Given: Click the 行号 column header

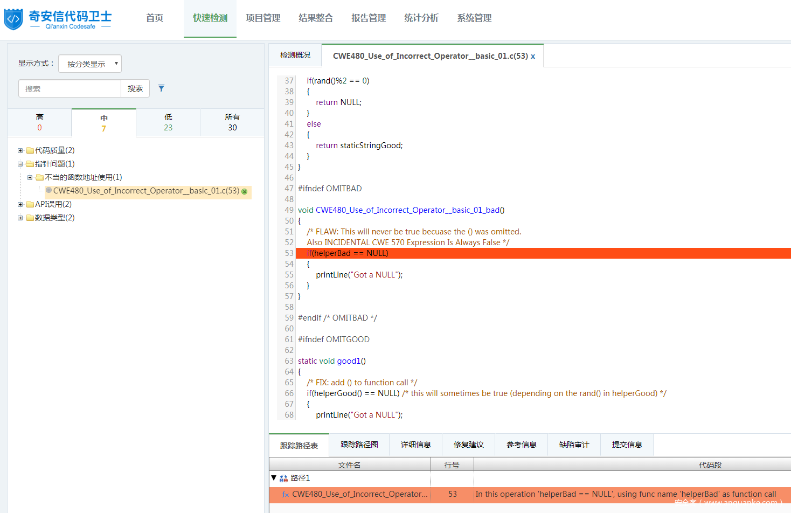Looking at the screenshot, I should point(452,465).
